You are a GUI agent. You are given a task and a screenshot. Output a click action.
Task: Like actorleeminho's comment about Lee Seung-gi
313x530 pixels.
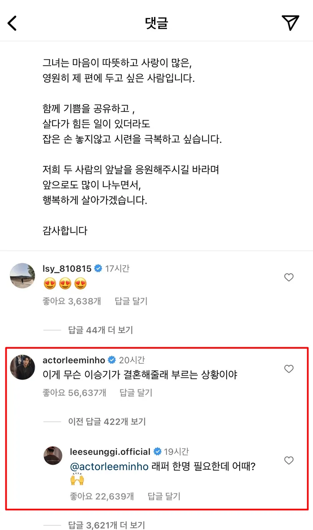pyautogui.click(x=289, y=369)
